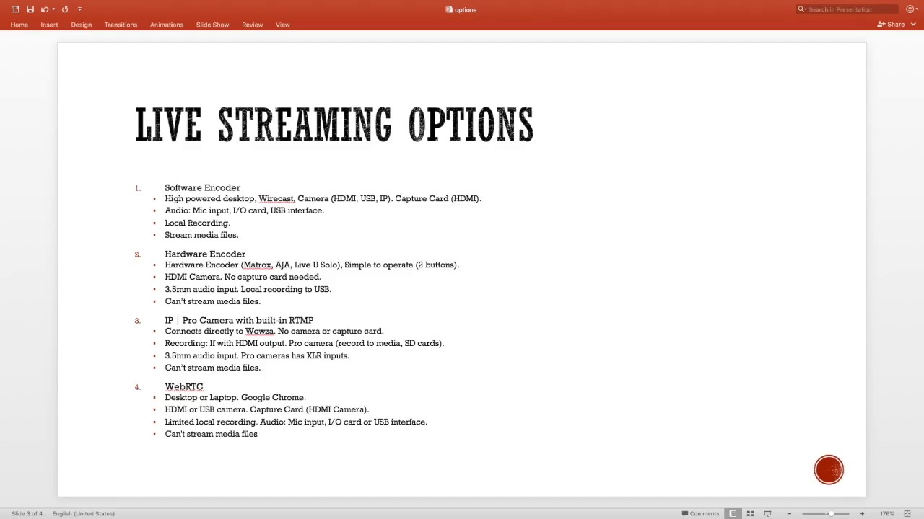The width and height of the screenshot is (924, 519).
Task: Start Slide Show from status bar icon
Action: 767,513
